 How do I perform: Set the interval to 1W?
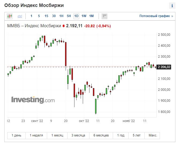[x=84, y=16]
